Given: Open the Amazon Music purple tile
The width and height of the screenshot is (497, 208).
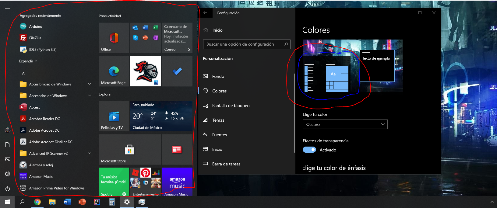Looking at the screenshot, I should 177,182.
